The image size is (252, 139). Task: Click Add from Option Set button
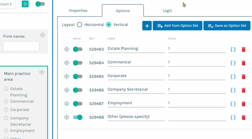[177, 26]
